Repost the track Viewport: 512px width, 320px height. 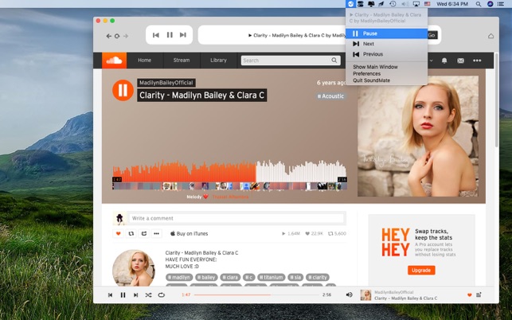point(131,233)
